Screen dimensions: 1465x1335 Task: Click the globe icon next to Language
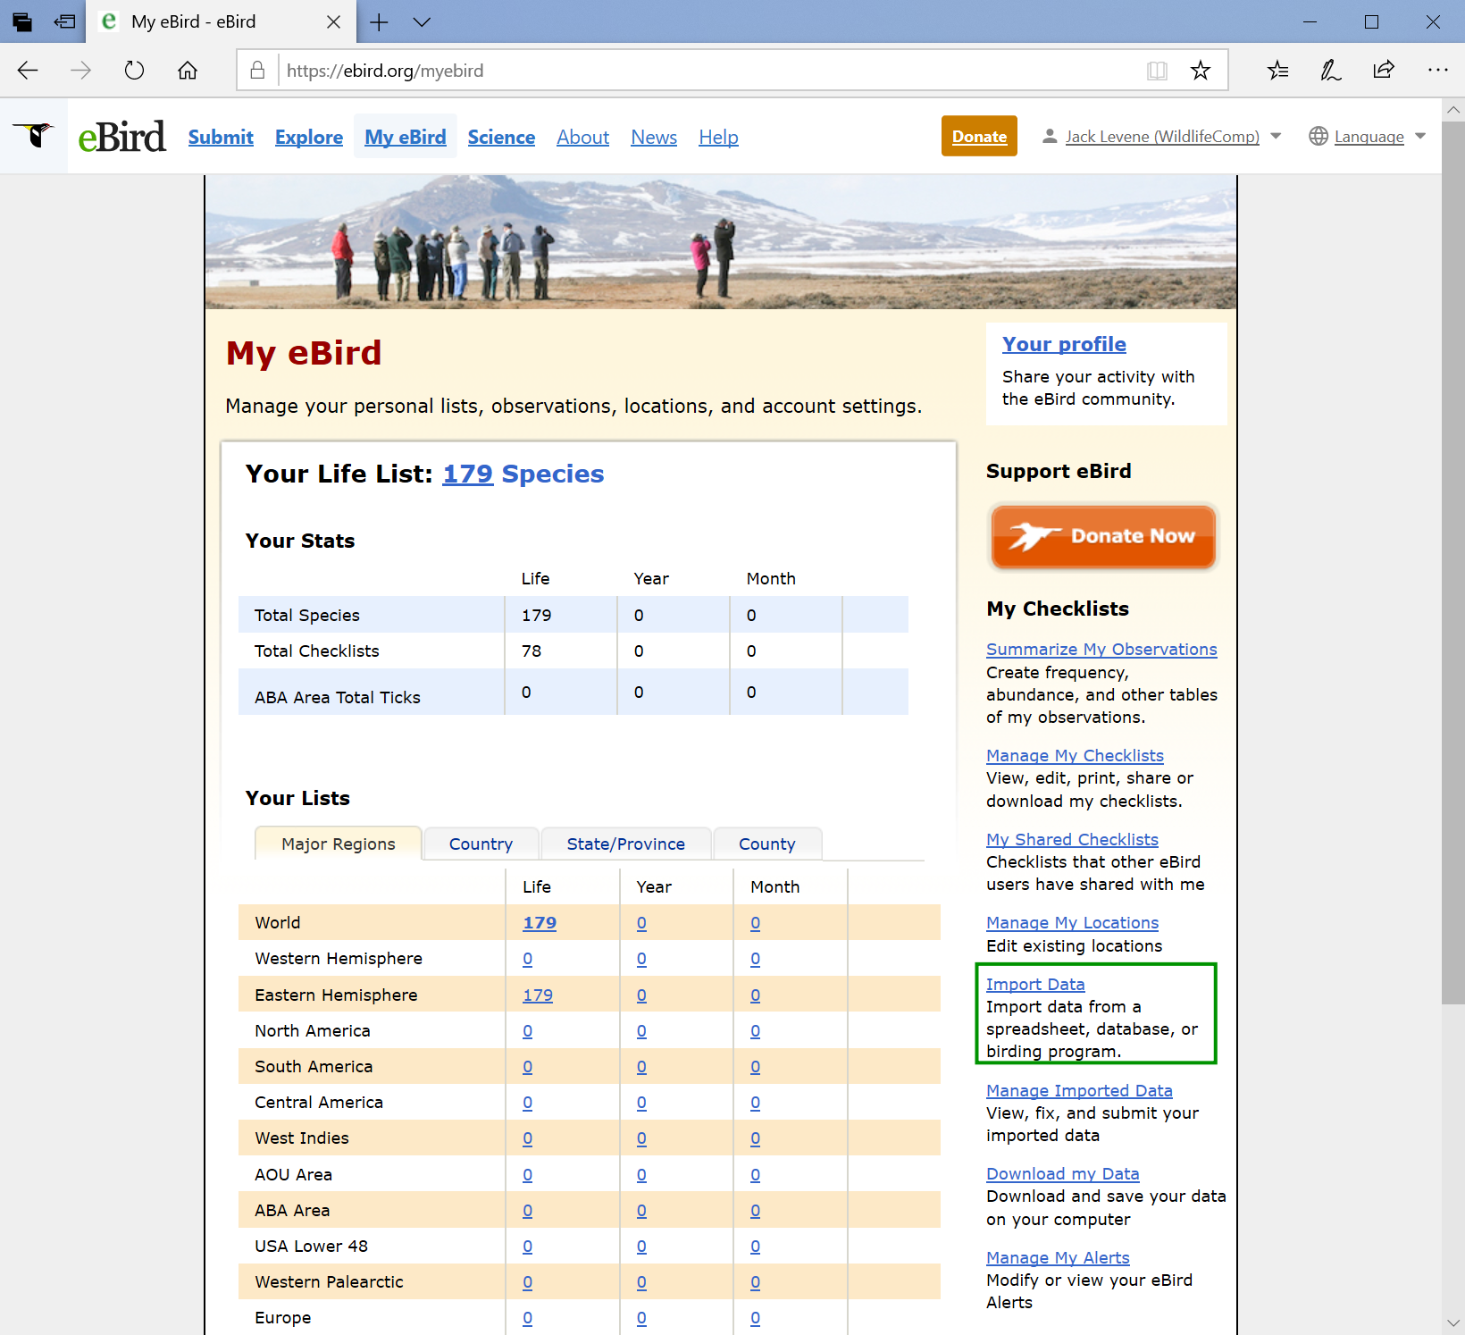[x=1318, y=136]
